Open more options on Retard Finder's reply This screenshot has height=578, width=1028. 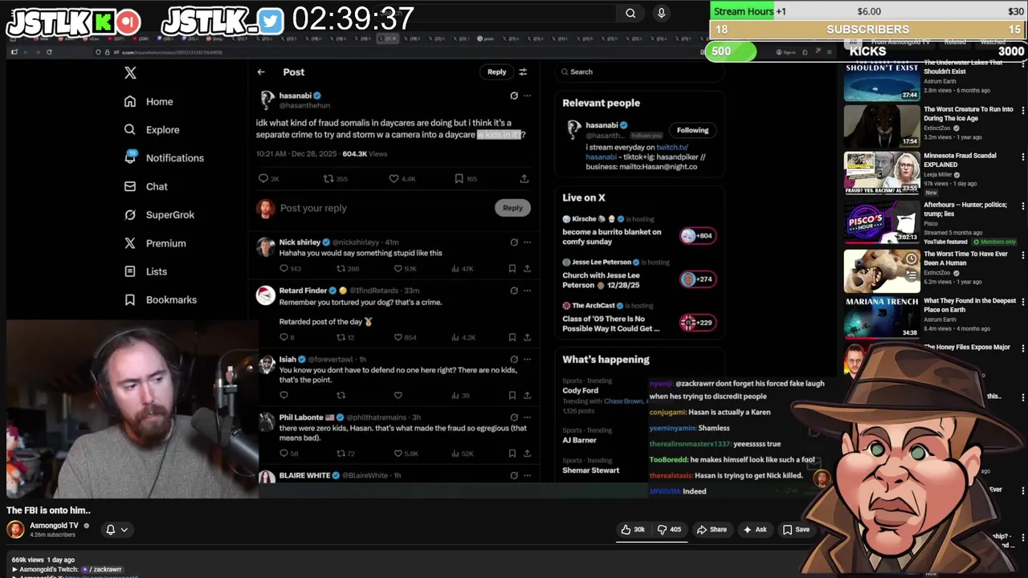(528, 291)
